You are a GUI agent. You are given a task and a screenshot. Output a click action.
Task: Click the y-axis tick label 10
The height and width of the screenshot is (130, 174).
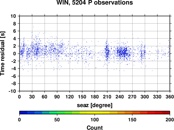(13, 16)
